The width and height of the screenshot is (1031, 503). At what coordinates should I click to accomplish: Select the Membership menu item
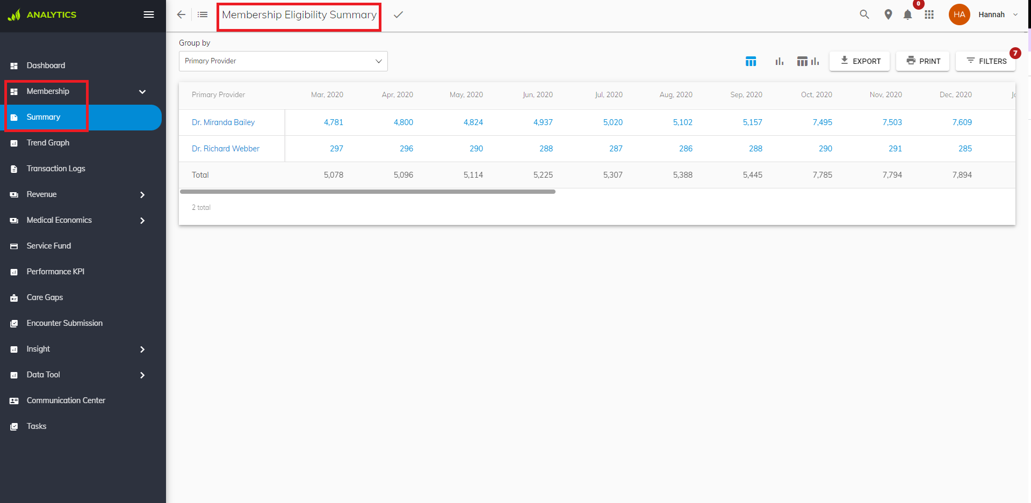point(48,91)
